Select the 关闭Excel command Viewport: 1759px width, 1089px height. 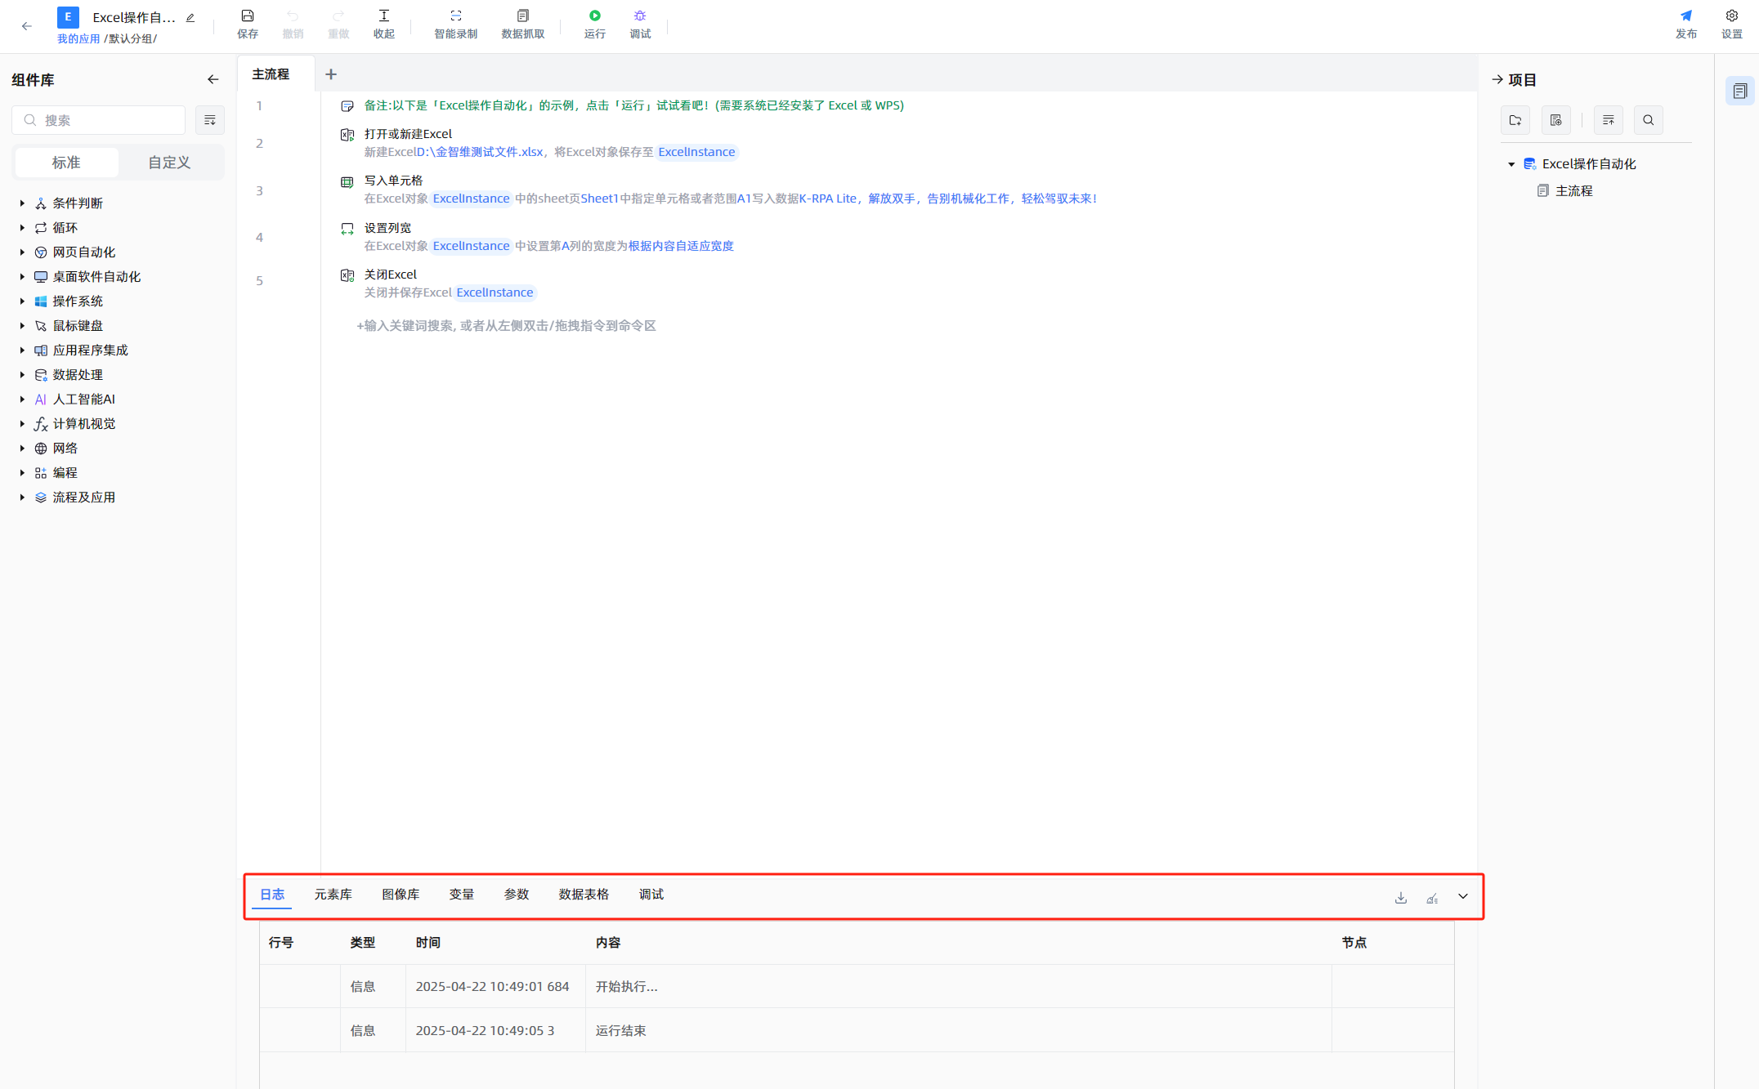point(391,274)
